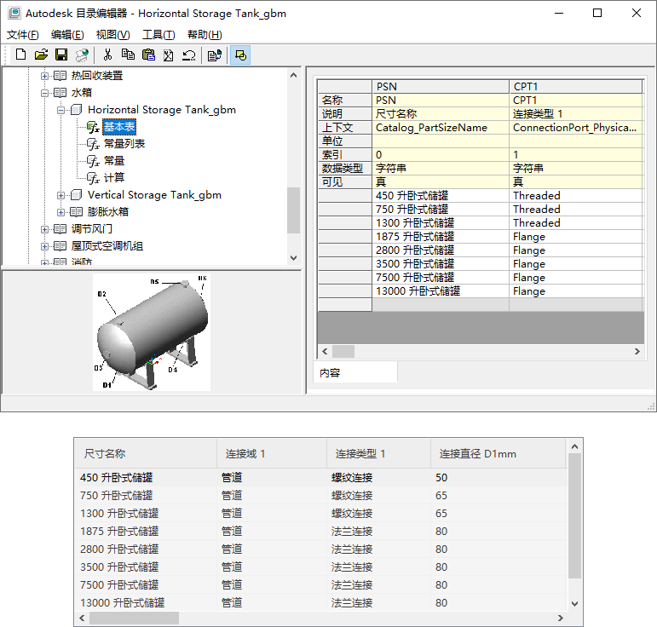
Task: Click the 50 diameter value in bottom table
Action: click(441, 477)
